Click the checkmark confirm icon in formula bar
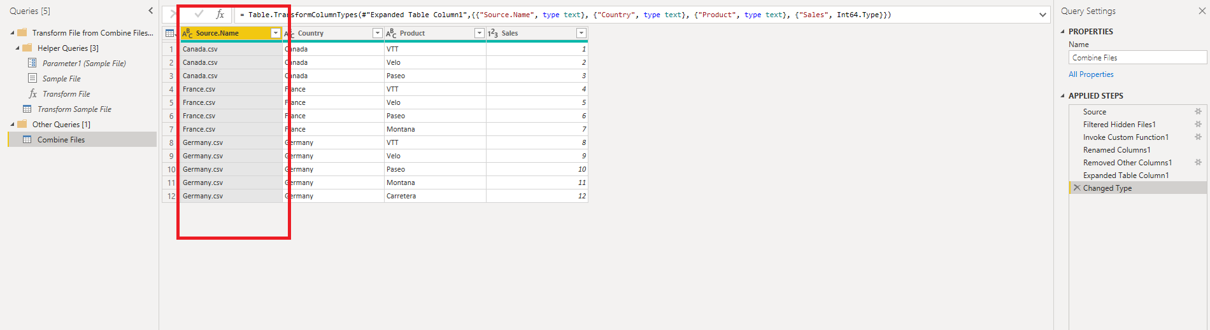This screenshot has width=1210, height=330. pos(199,14)
